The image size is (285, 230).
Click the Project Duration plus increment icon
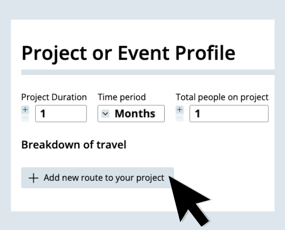25,110
